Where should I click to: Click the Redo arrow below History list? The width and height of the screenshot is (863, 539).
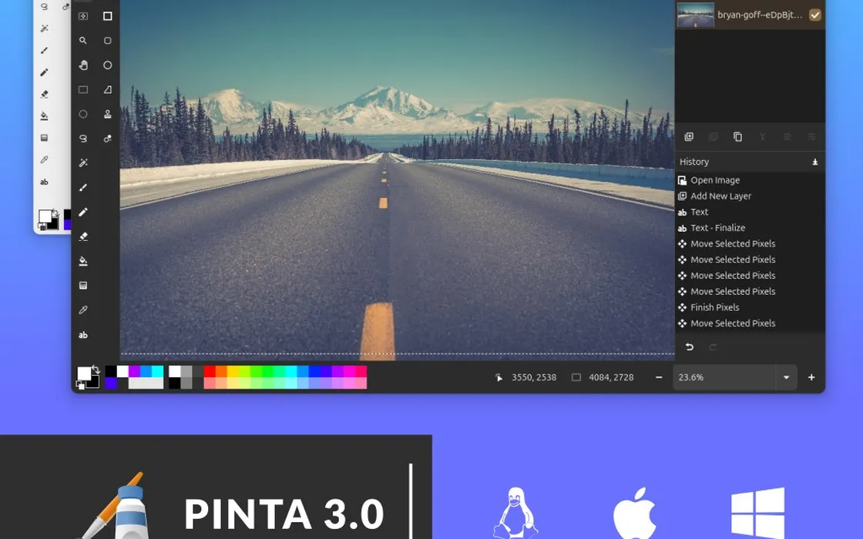click(x=714, y=346)
